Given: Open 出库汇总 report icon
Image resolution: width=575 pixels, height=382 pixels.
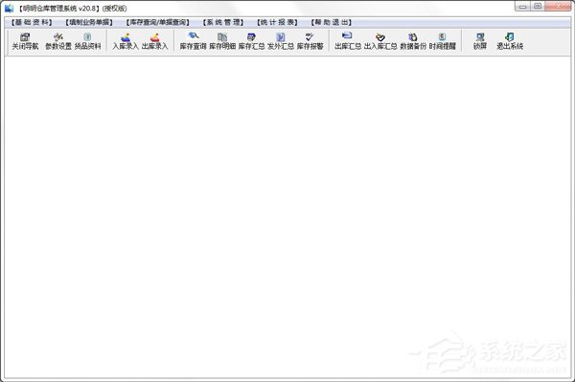Looking at the screenshot, I should pos(348,41).
